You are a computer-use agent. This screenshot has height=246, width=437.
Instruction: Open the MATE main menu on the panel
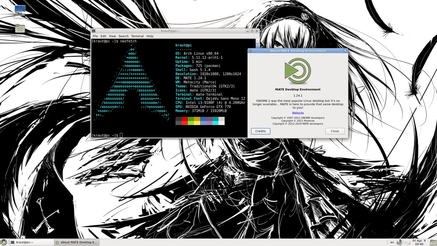click(x=4, y=242)
